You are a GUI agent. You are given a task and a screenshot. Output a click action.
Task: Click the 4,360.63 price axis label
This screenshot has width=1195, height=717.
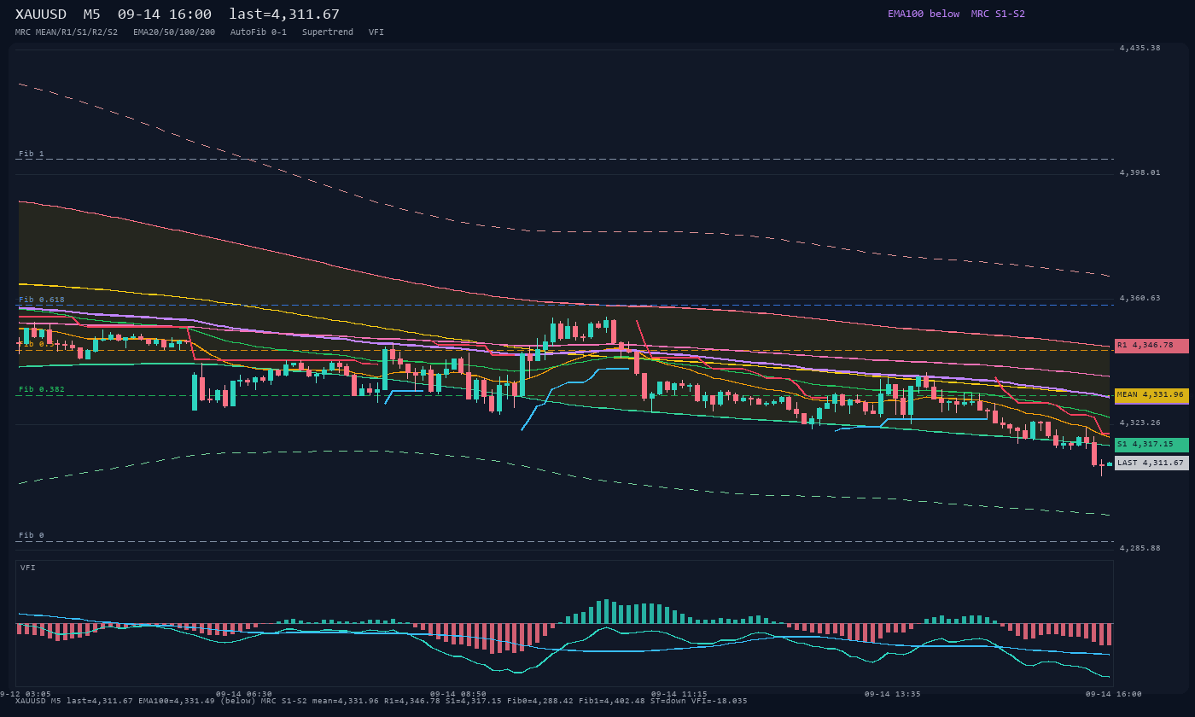pos(1140,298)
